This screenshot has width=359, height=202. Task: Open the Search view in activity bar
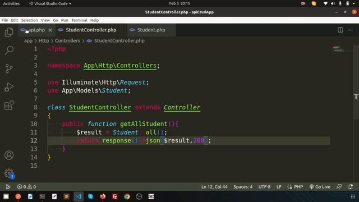click(9, 50)
